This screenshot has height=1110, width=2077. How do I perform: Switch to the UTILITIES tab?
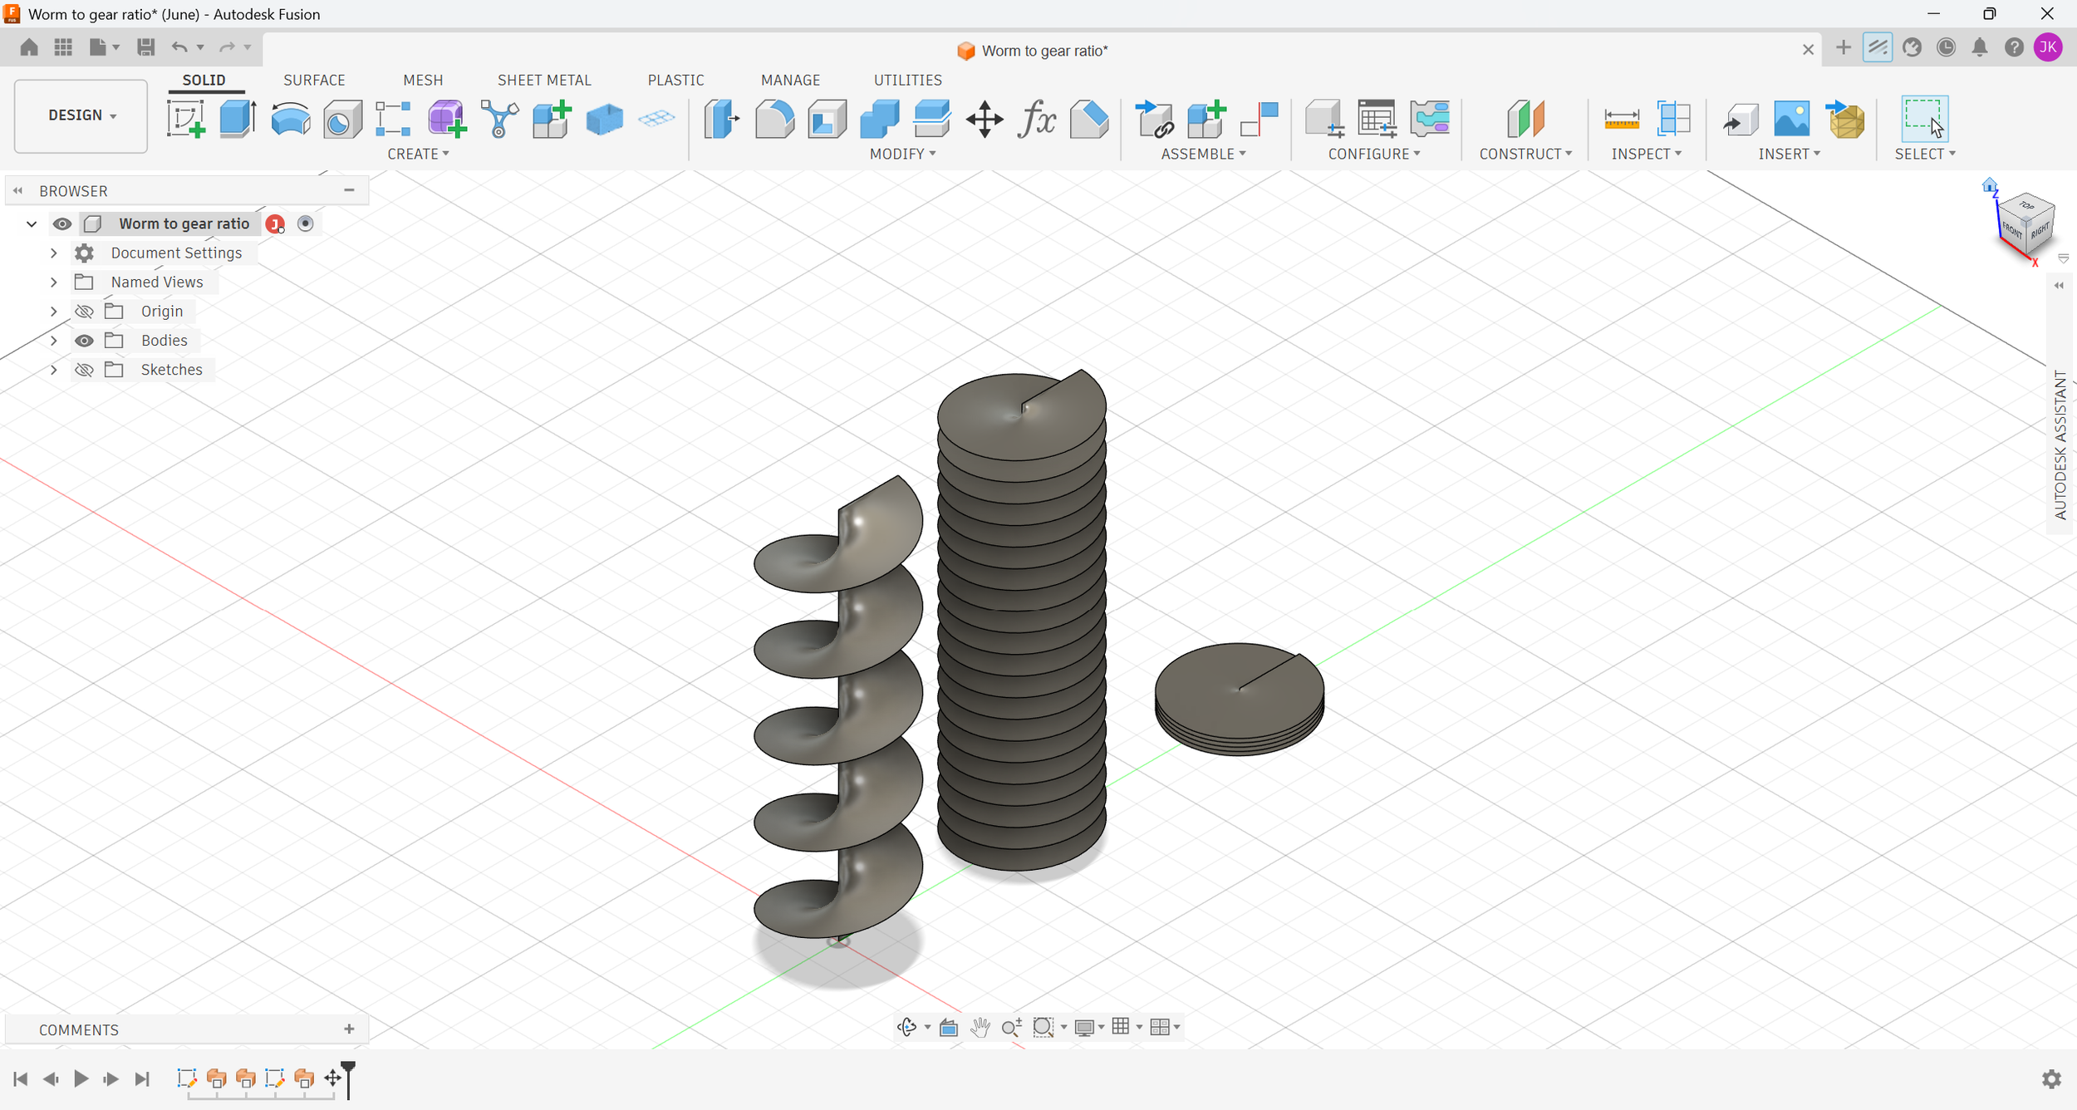907,80
